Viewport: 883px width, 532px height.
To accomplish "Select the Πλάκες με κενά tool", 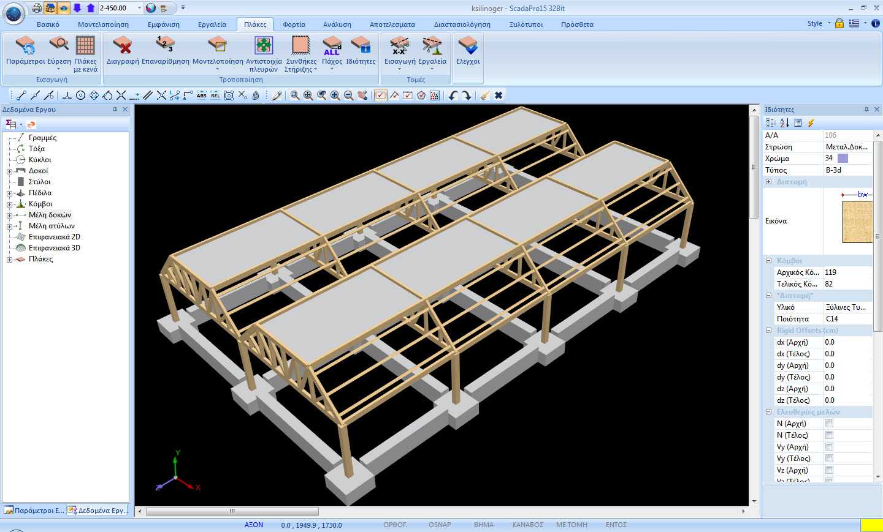I will (x=85, y=47).
